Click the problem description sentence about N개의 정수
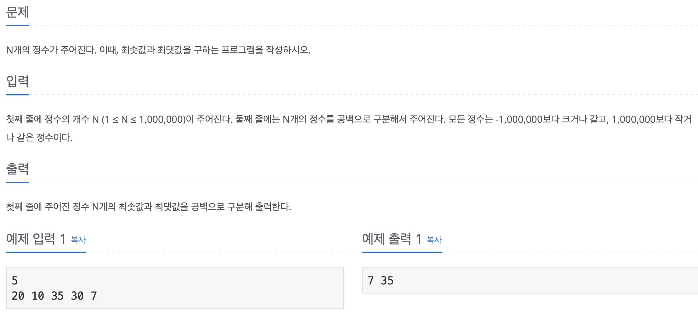 [x=158, y=50]
